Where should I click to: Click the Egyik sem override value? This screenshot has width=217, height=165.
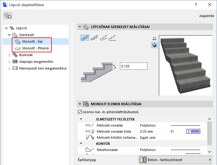click(148, 138)
